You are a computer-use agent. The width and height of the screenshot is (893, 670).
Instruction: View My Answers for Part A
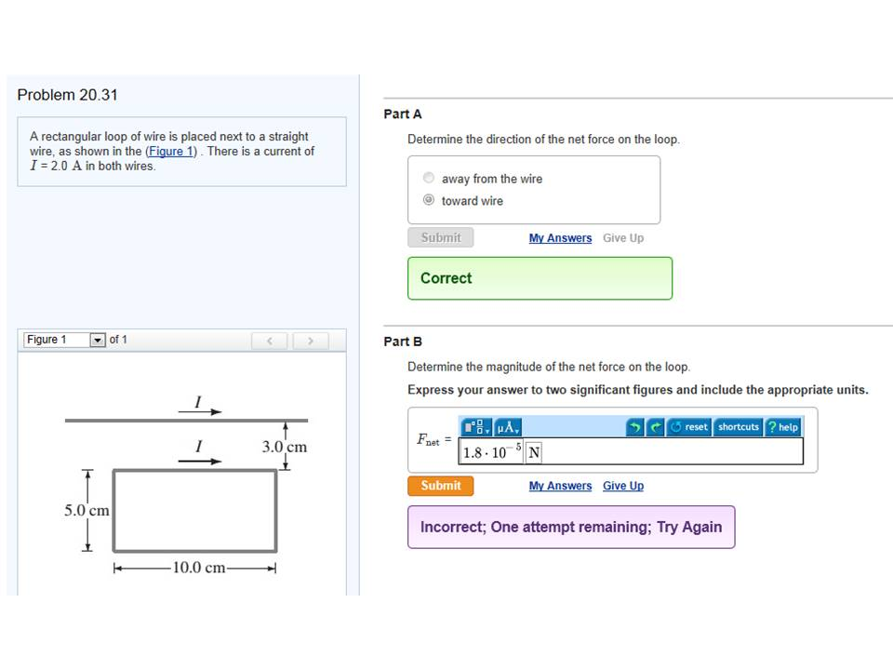click(x=560, y=237)
